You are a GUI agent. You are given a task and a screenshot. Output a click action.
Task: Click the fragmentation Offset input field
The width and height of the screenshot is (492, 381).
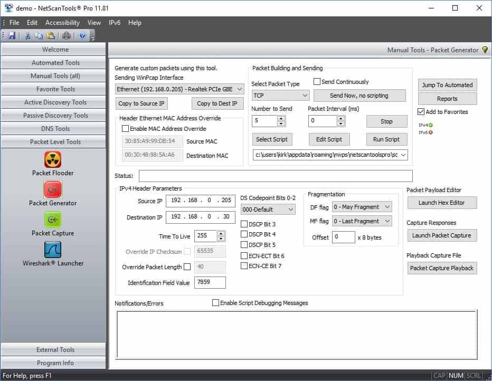pos(344,237)
